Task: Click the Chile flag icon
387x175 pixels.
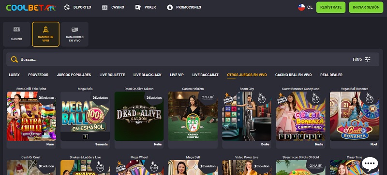Action: (x=301, y=7)
